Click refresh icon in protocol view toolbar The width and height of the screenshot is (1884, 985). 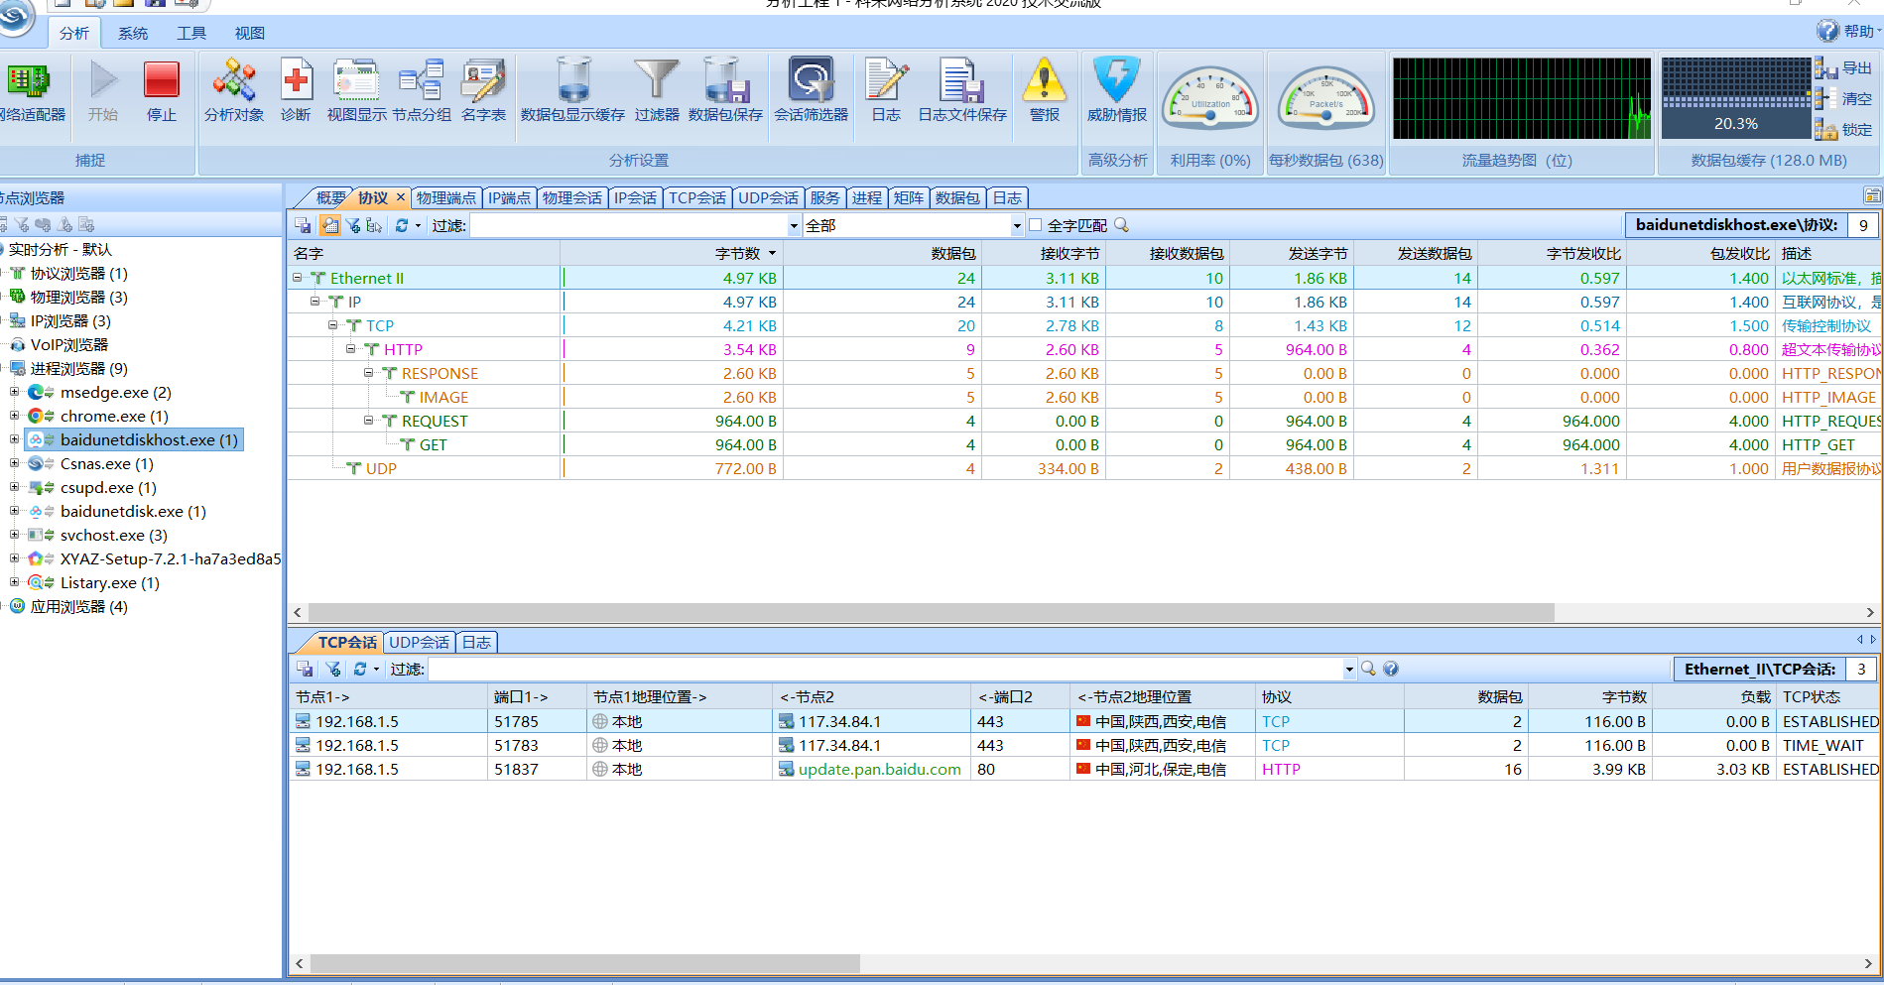pos(401,225)
